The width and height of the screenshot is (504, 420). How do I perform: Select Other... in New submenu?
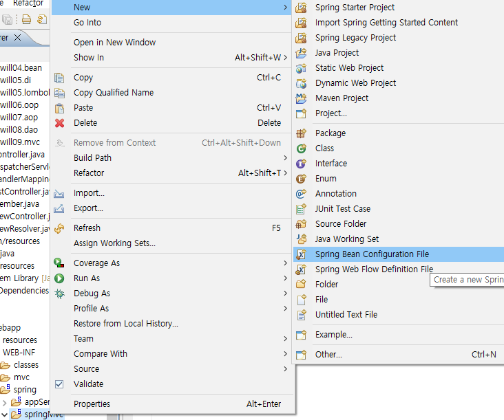click(328, 355)
